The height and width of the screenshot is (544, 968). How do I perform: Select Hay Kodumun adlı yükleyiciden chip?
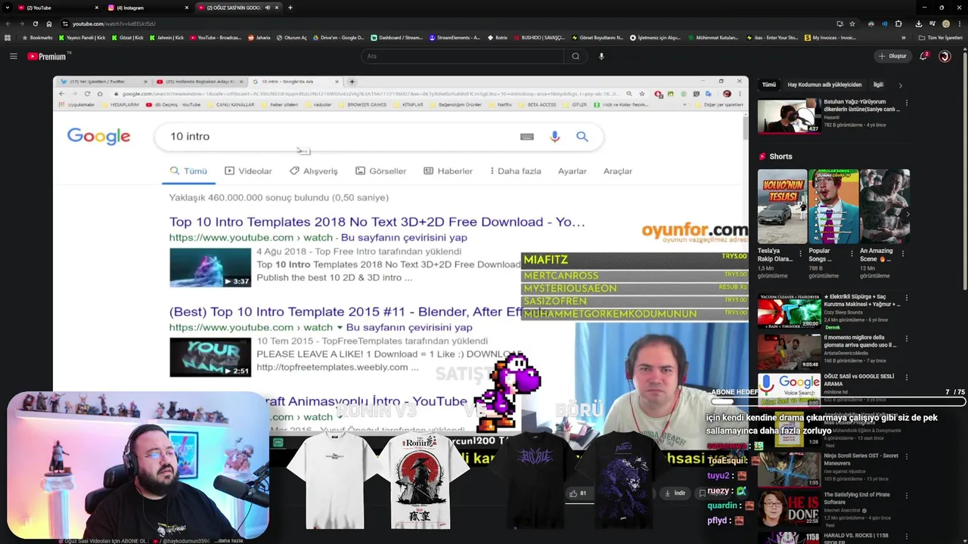(824, 85)
